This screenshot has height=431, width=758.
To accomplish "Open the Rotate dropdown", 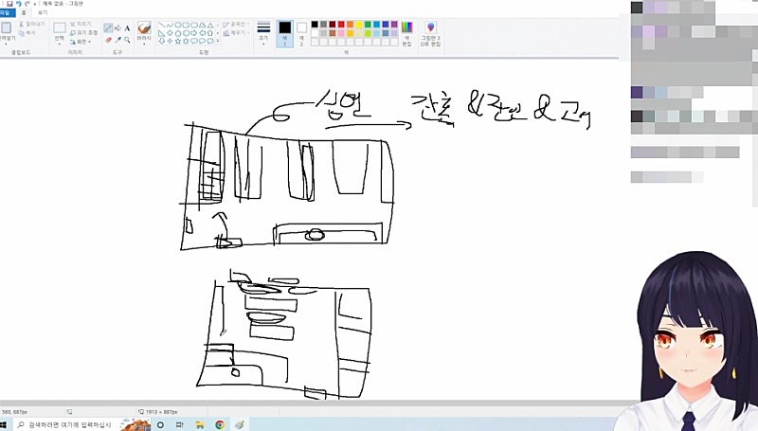I will [x=81, y=42].
